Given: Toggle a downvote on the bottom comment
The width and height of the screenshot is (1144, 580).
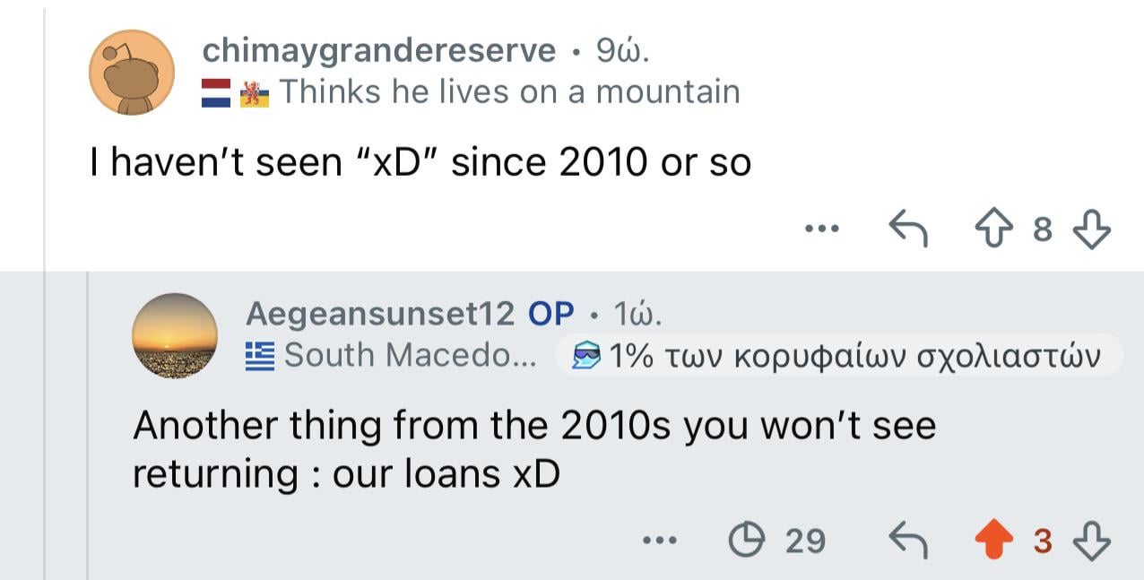Looking at the screenshot, I should tap(1090, 541).
